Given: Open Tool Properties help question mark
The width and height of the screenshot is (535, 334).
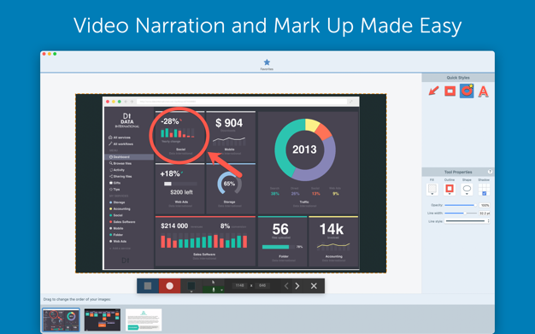Looking at the screenshot, I should coord(490,172).
